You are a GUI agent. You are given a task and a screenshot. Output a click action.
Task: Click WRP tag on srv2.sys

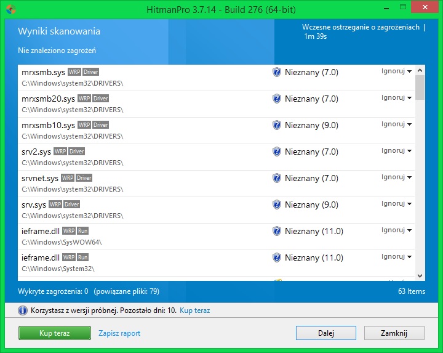60,152
